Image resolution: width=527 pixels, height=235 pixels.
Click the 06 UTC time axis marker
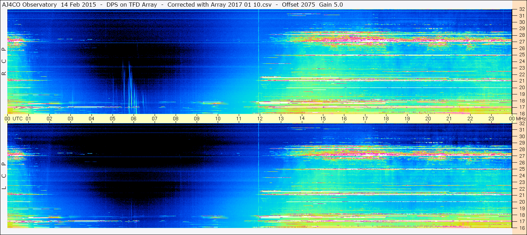coord(134,119)
